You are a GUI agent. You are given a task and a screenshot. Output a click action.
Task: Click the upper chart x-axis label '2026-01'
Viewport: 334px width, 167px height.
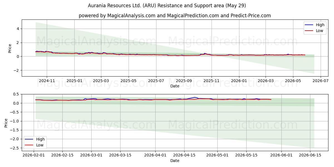(239, 81)
